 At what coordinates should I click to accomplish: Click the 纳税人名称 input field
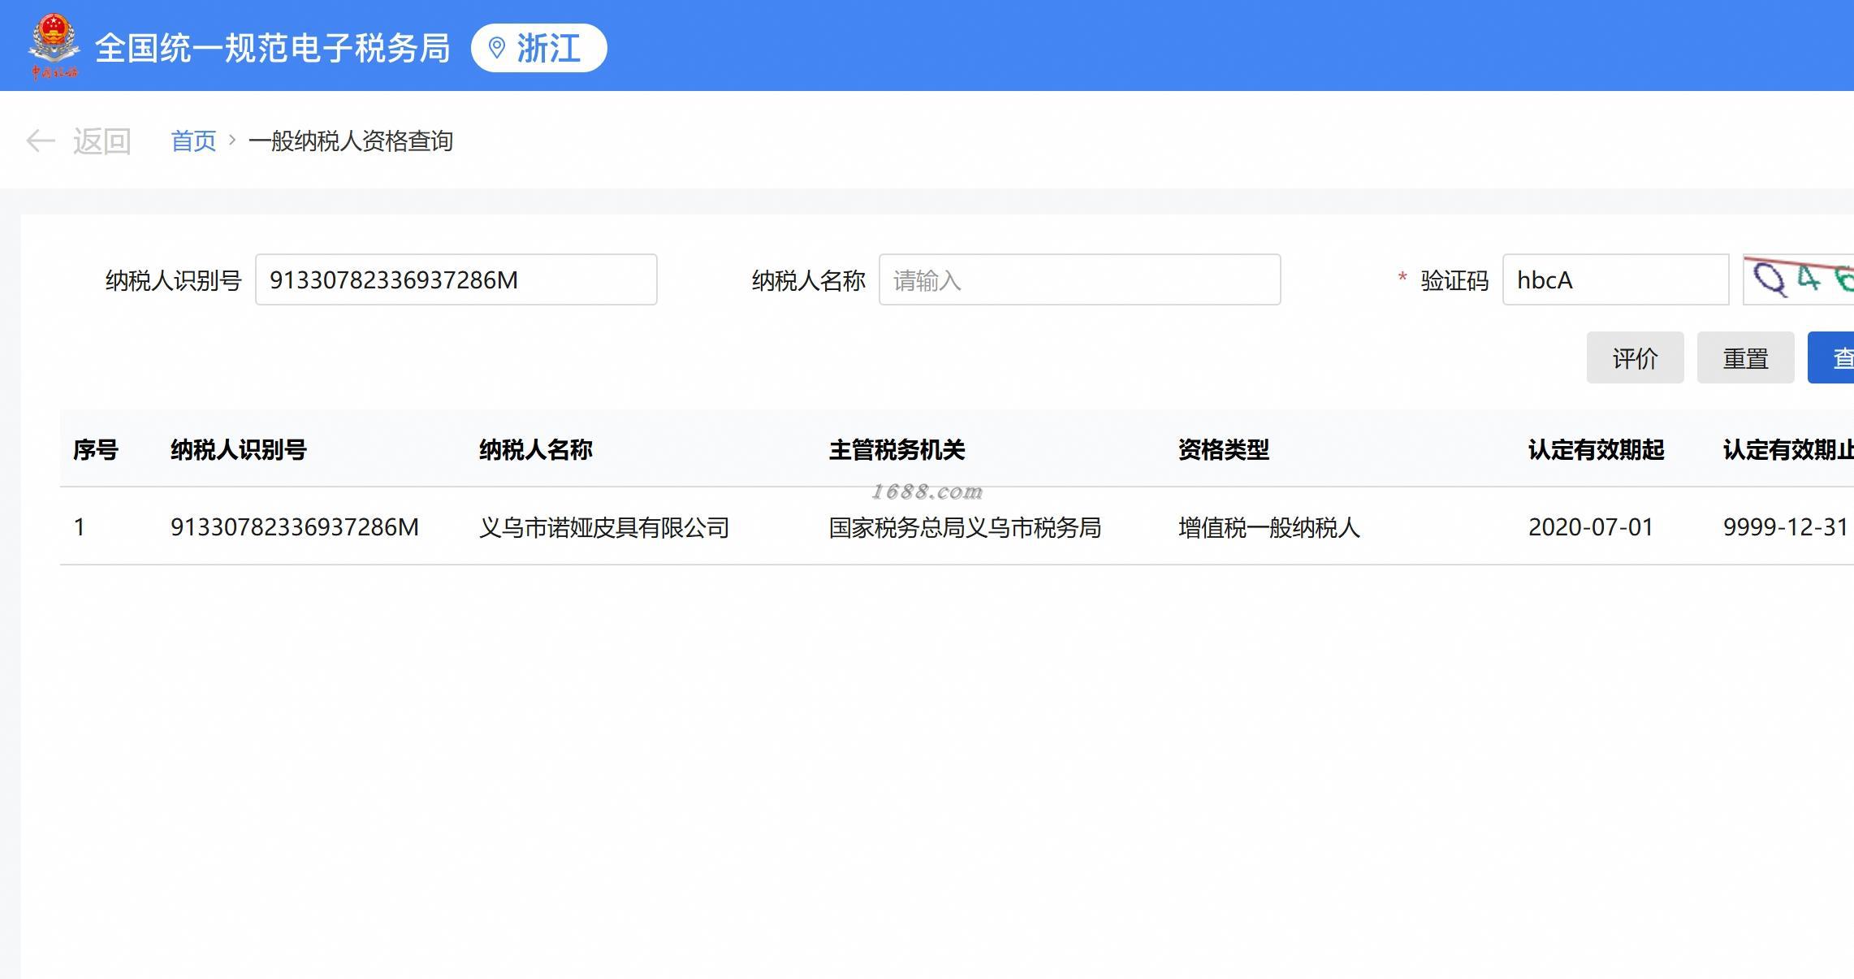pos(1079,280)
